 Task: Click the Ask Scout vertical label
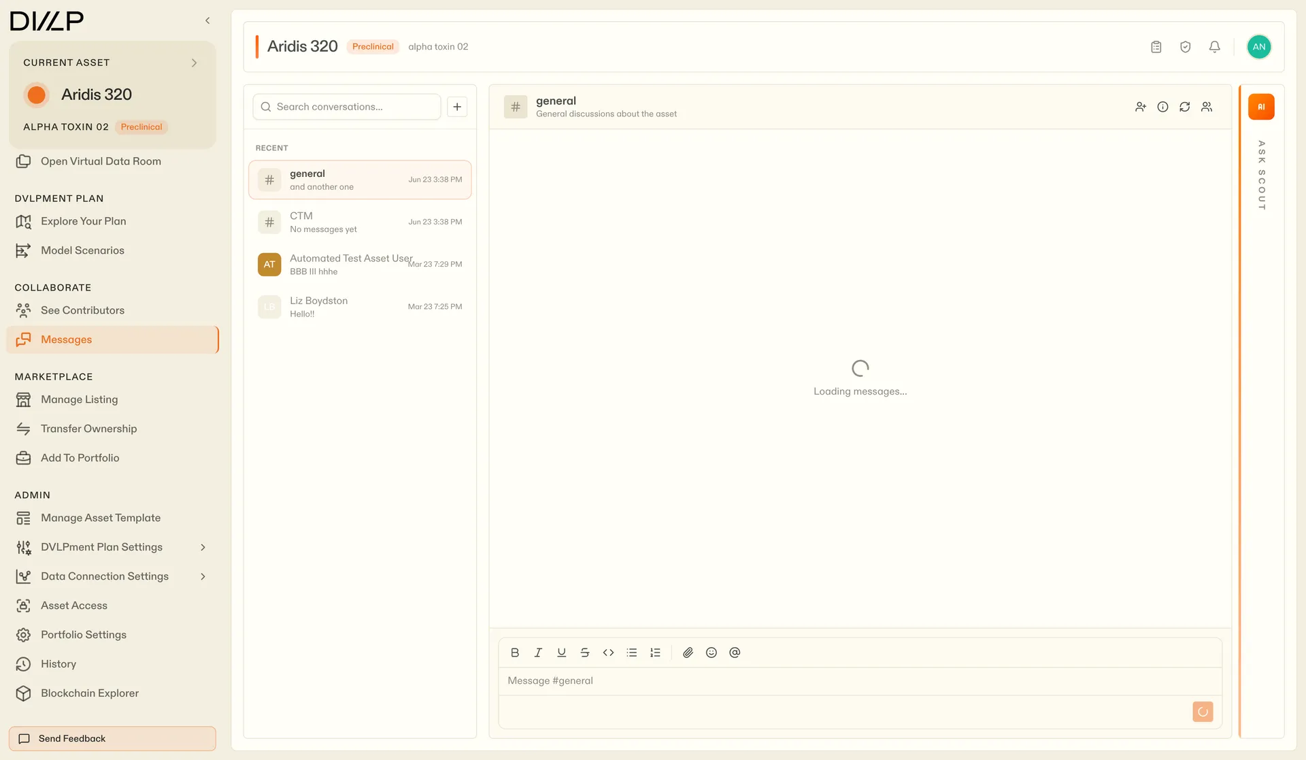tap(1261, 176)
